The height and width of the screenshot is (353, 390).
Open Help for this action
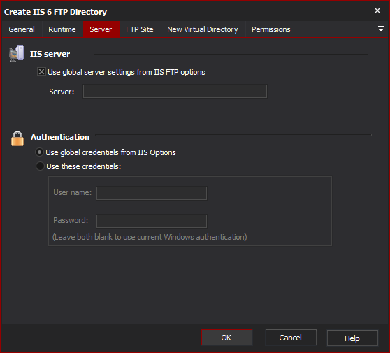coord(352,338)
